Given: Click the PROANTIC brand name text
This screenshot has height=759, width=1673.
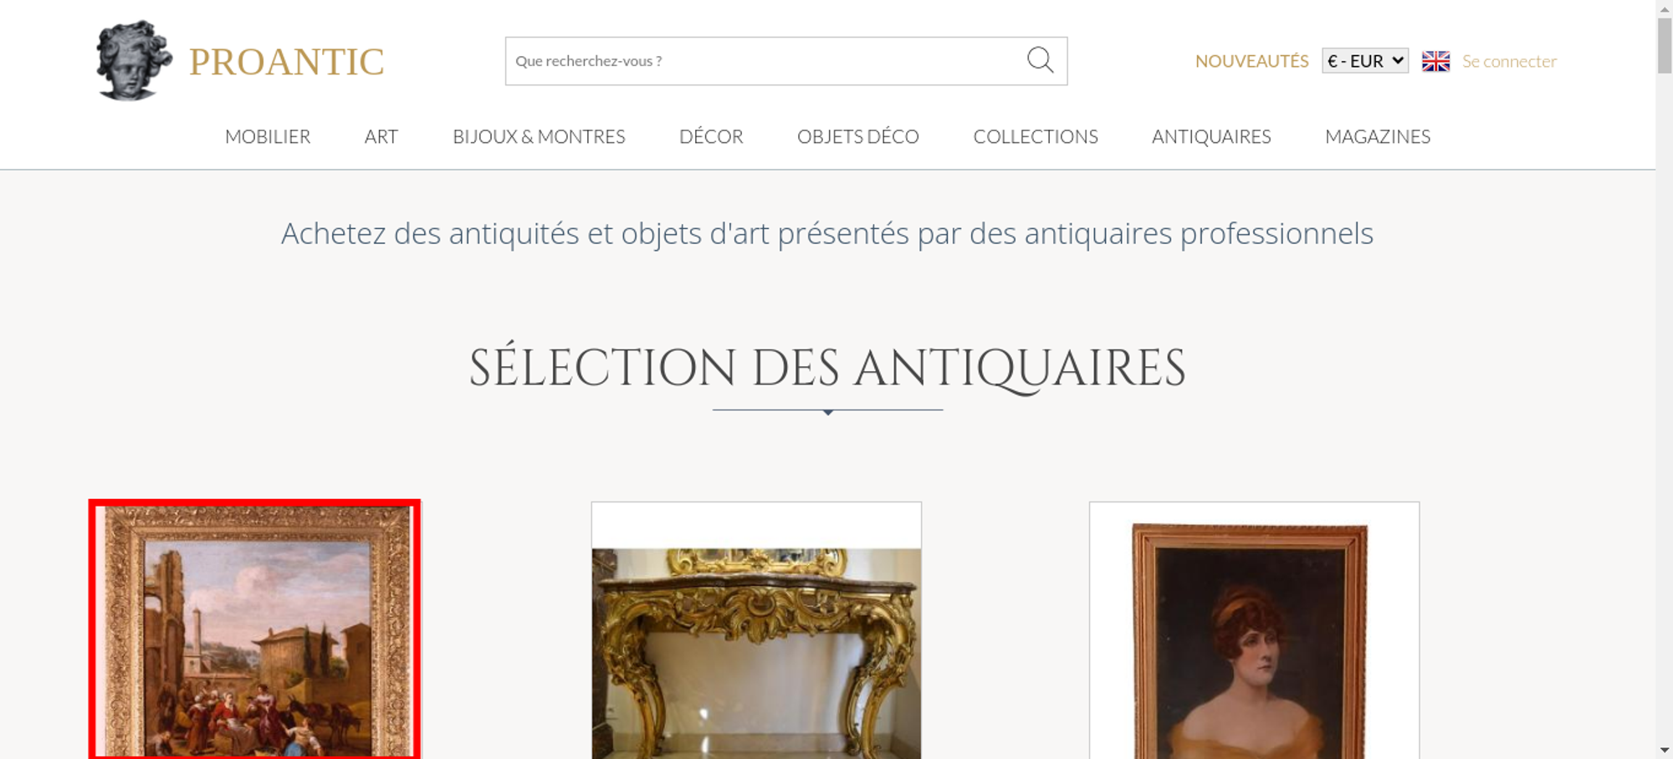Looking at the screenshot, I should (286, 62).
